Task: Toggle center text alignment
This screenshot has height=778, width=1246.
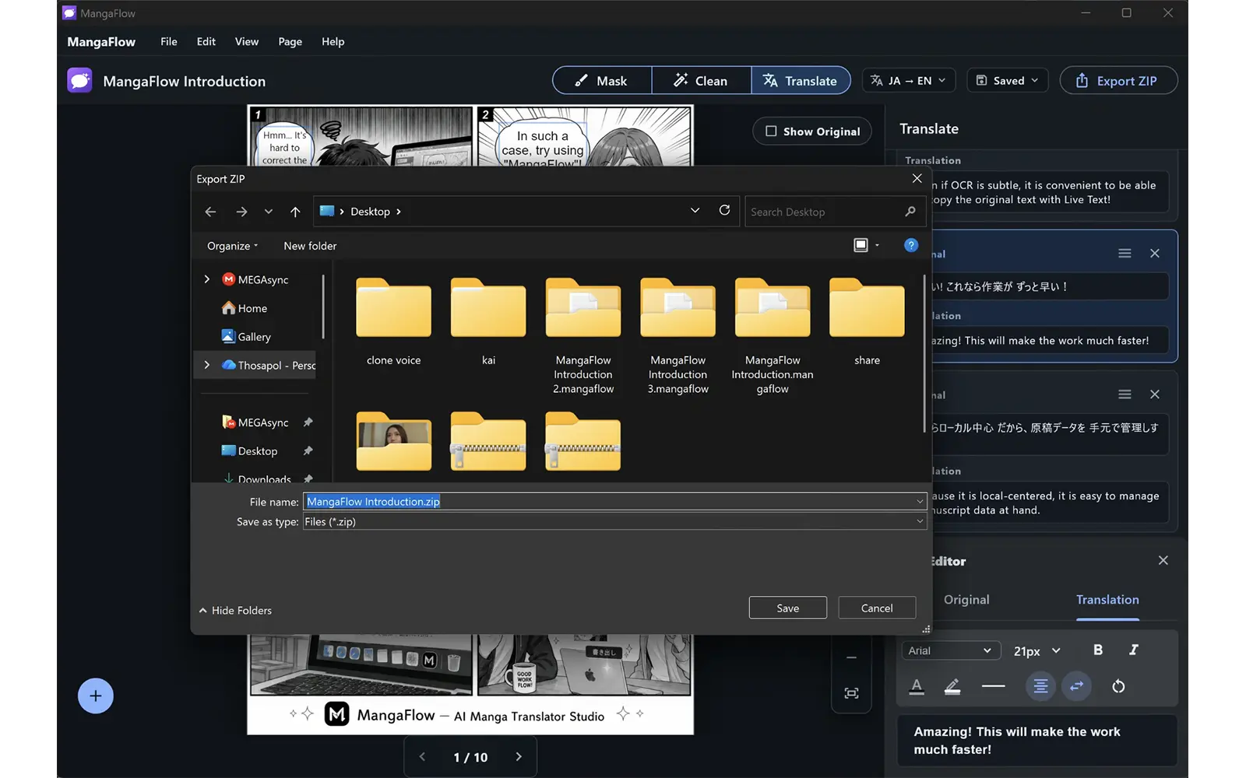Action: point(1040,686)
